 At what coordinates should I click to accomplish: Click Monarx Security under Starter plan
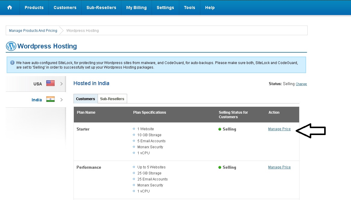150,147
